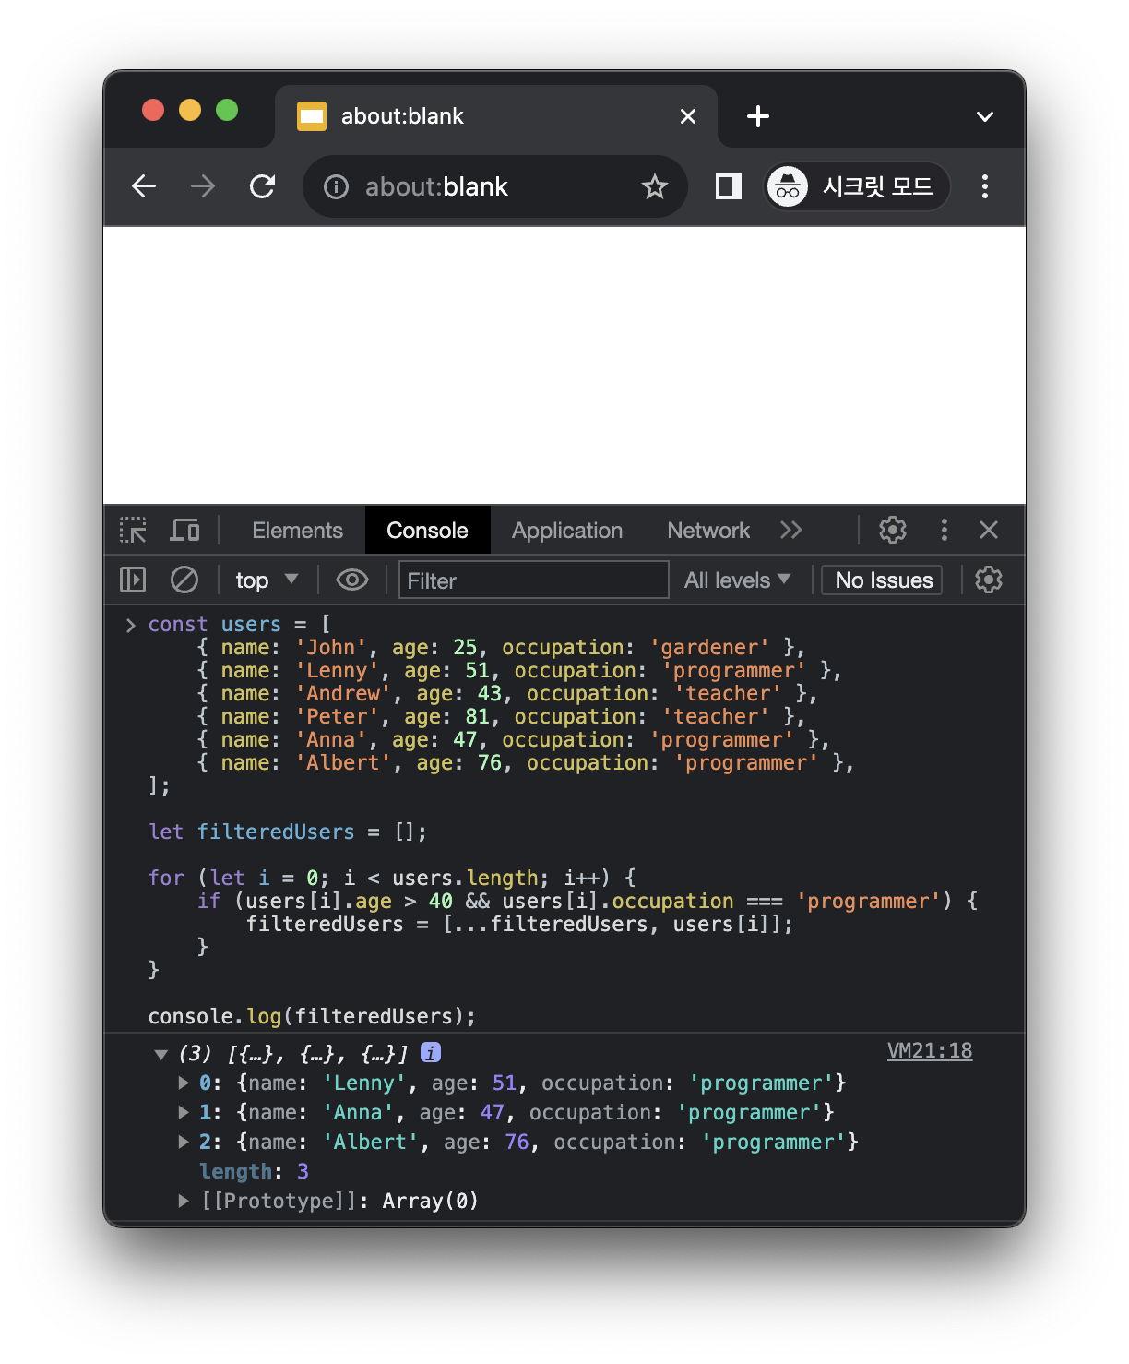Activate the inspect element picker tool
Image resolution: width=1129 pixels, height=1364 pixels.
pos(133,530)
